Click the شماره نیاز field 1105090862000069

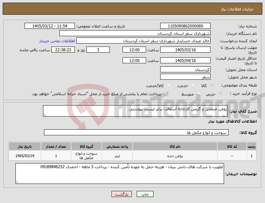(x=185, y=26)
